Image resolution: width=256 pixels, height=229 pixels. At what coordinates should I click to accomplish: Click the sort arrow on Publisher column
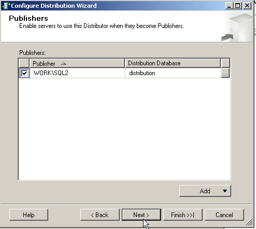(63, 63)
